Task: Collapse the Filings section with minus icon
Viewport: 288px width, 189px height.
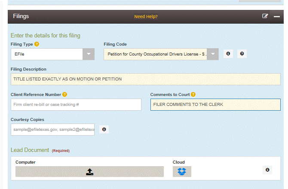Action: (x=277, y=16)
